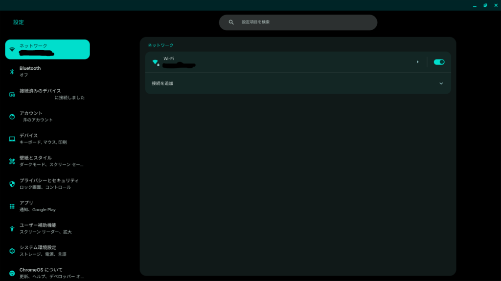
Task: Click the system preferences gear icon
Action: pyautogui.click(x=12, y=251)
